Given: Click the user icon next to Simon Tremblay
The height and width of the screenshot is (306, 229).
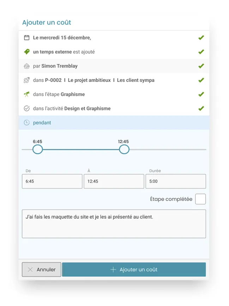Looking at the screenshot, I should coord(27,66).
